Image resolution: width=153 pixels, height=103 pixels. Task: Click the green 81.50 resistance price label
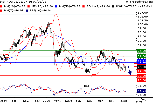pyautogui.click(x=142, y=56)
